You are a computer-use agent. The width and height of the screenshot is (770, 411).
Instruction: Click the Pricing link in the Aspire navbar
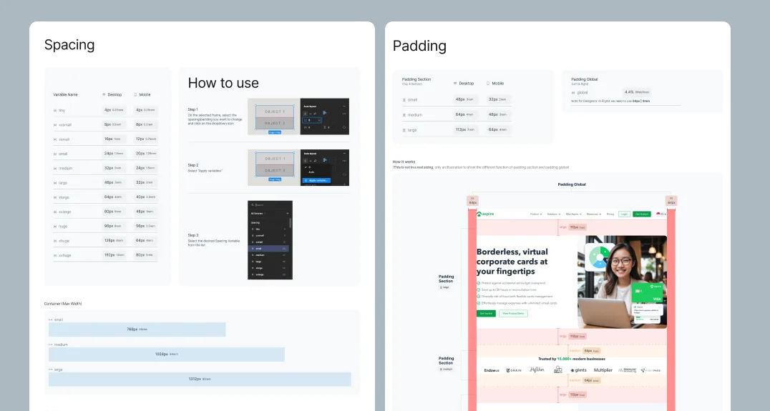tap(610, 214)
